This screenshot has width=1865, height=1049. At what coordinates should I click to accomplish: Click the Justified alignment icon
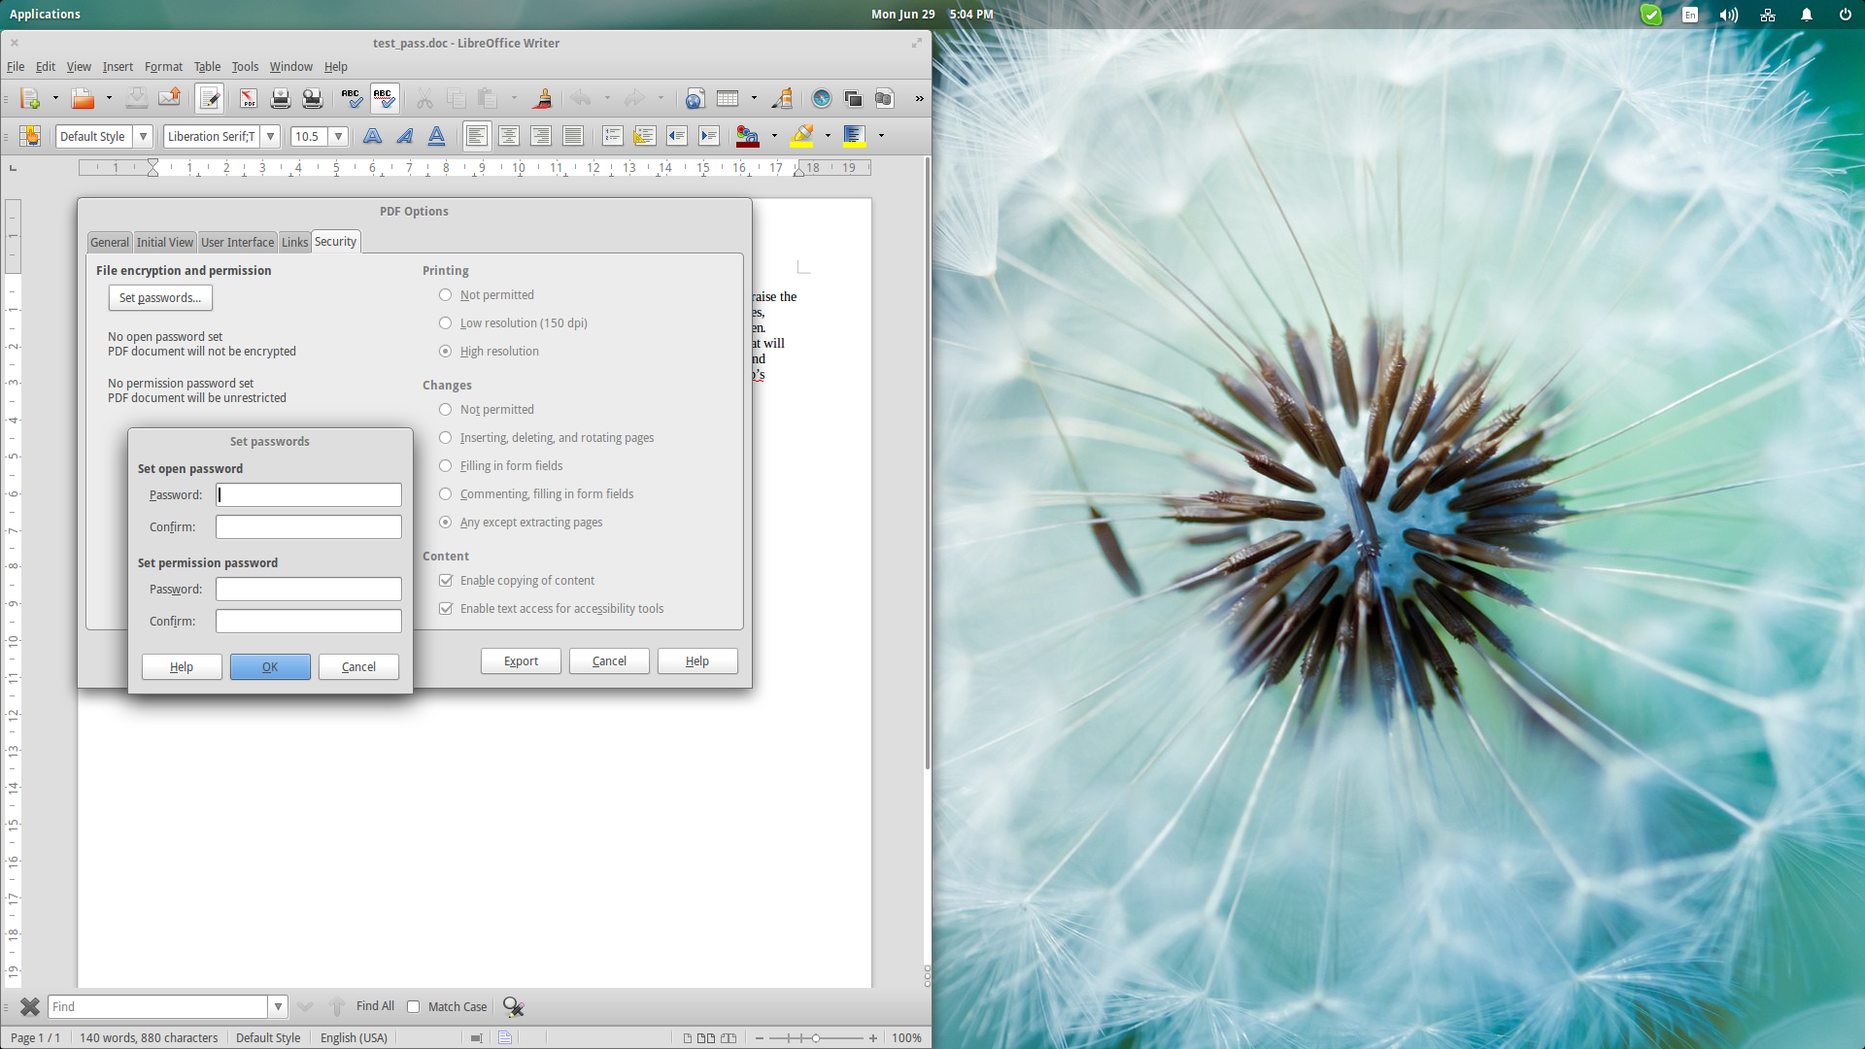click(x=573, y=136)
